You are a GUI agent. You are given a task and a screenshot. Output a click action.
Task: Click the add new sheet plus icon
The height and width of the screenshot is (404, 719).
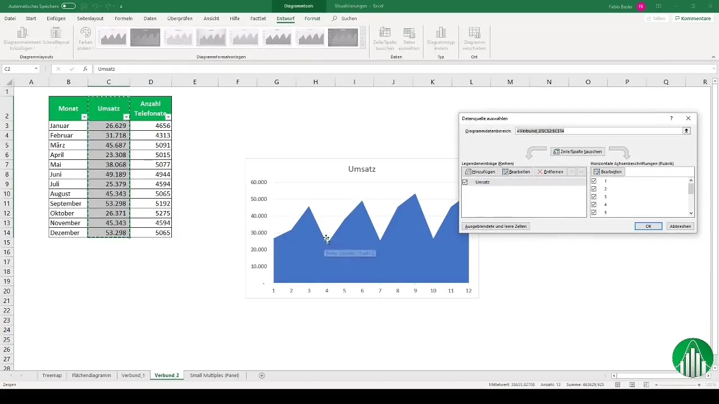(262, 375)
